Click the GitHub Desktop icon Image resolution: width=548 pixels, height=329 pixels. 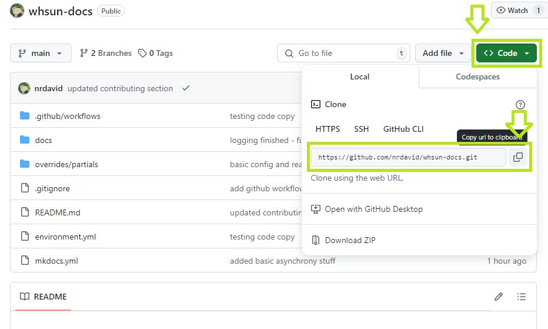click(316, 209)
